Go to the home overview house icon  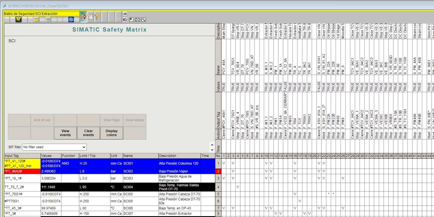83,17
